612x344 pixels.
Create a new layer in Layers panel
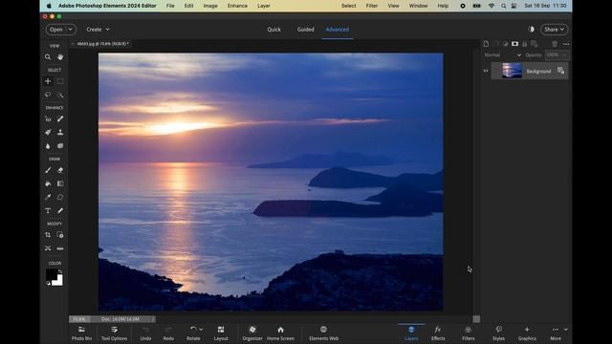(x=486, y=44)
